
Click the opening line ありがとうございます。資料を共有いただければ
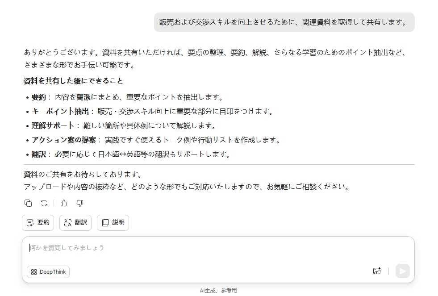pyautogui.click(x=216, y=53)
